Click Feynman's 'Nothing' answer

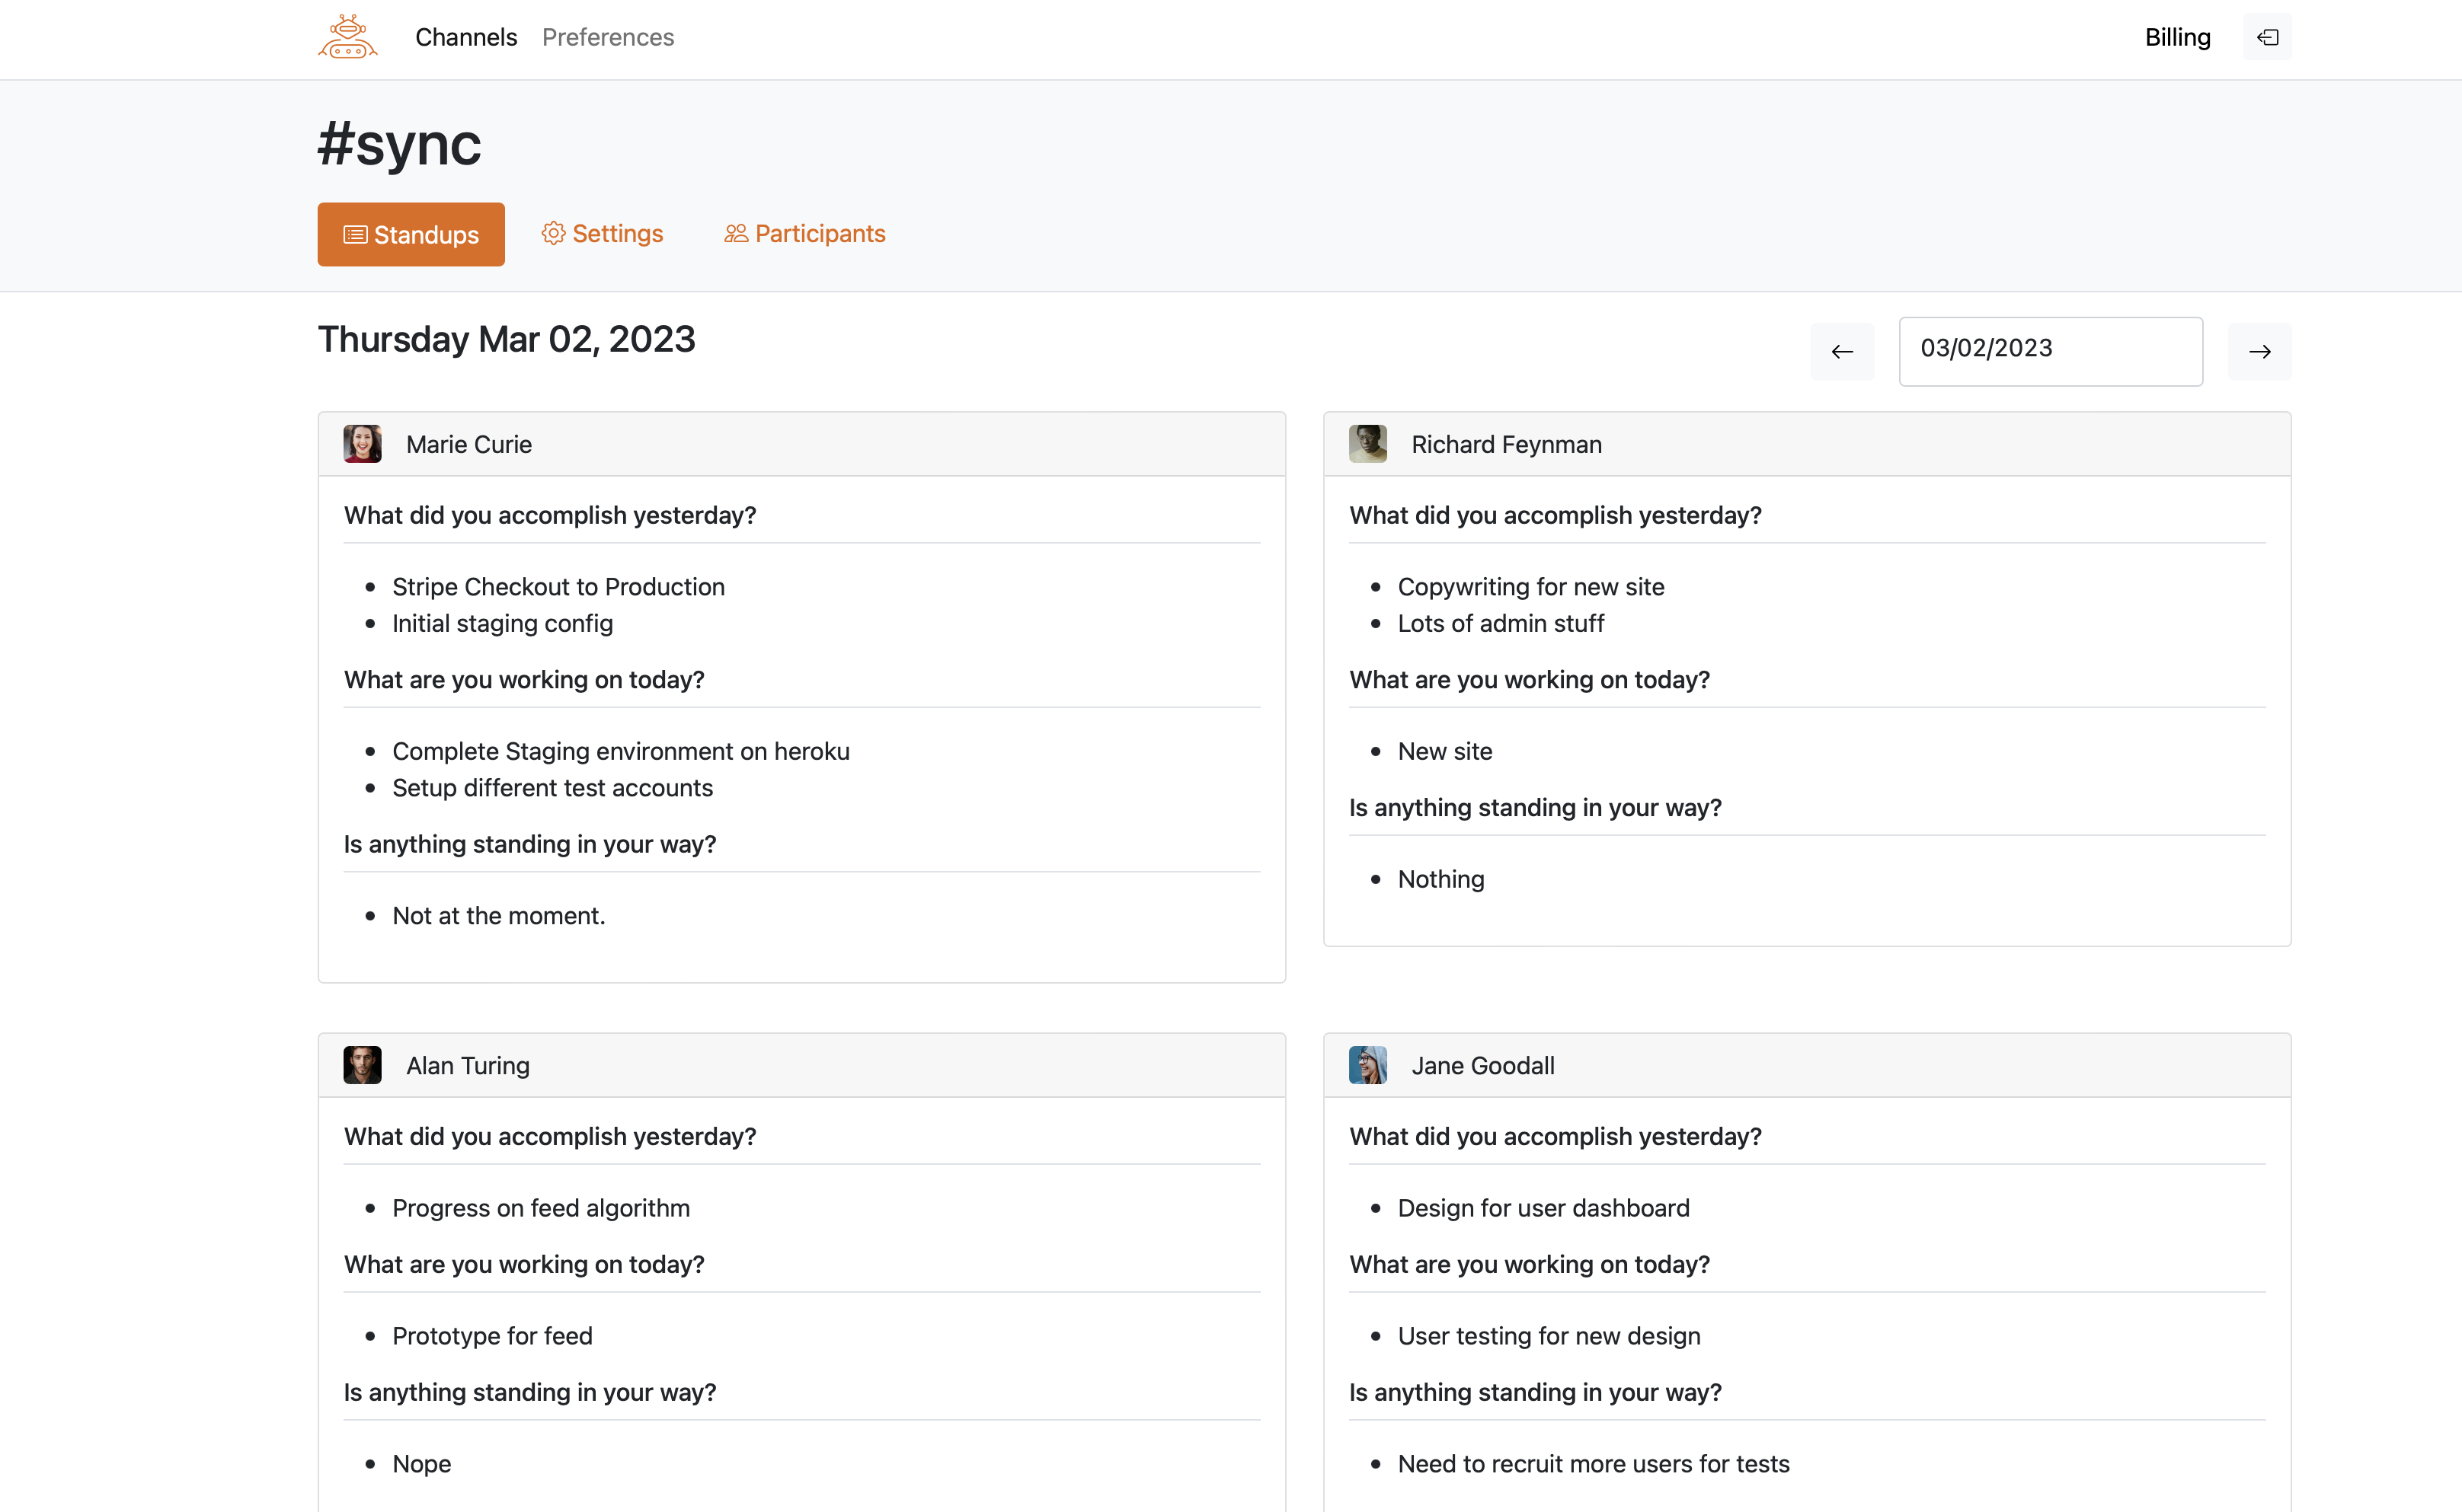[x=1440, y=879]
